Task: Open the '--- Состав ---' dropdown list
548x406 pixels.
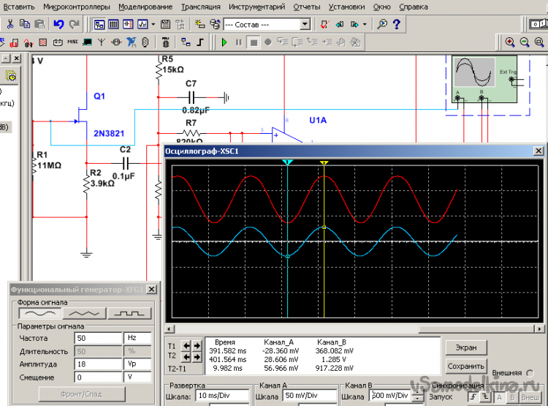Action: click(305, 24)
